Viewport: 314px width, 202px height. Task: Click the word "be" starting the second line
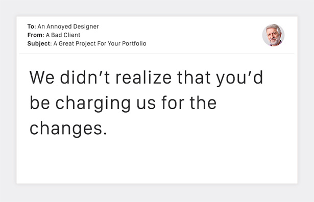pos(40,103)
